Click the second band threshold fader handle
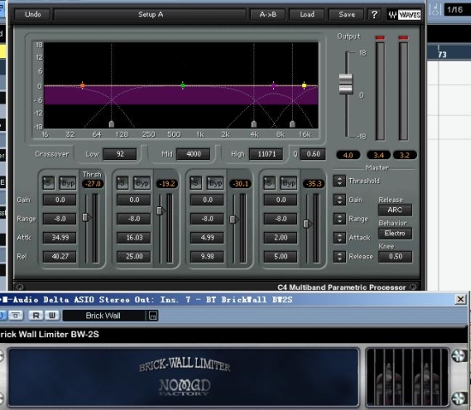 [160, 211]
